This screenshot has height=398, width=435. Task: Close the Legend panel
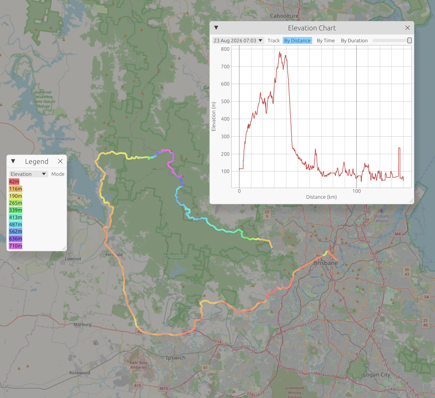(60, 161)
